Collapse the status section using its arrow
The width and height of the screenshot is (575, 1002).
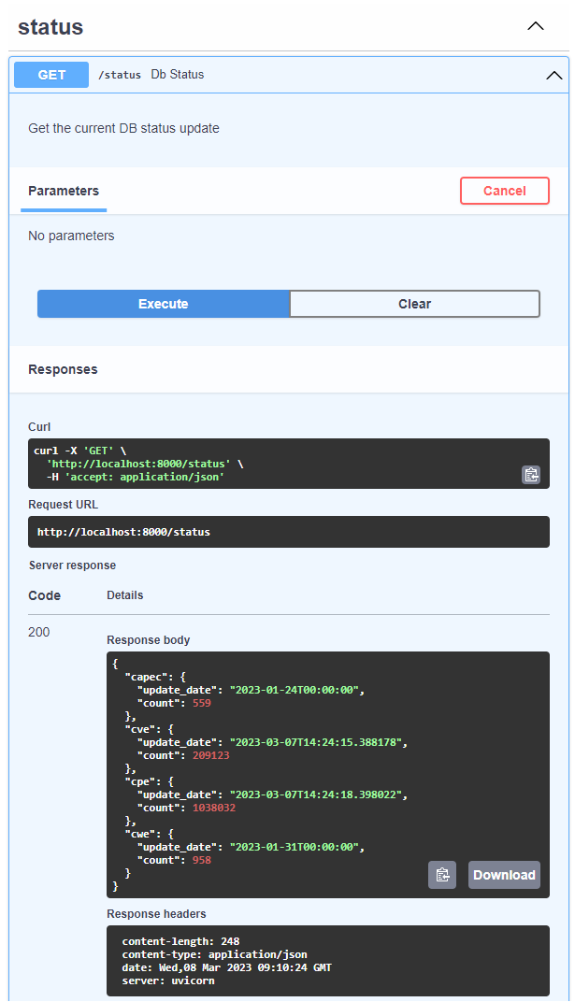click(535, 26)
